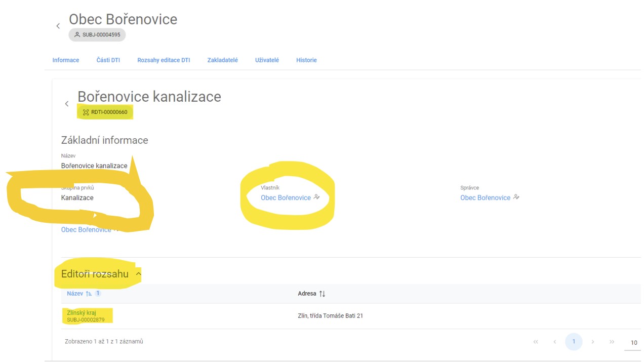This screenshot has height=362, width=644.
Task: Go back using arrow next to Bořenovice kanalizace
Action: point(67,104)
